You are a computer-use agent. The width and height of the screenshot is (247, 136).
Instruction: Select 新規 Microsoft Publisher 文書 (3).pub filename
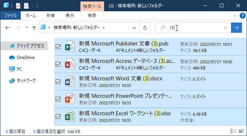124,44
